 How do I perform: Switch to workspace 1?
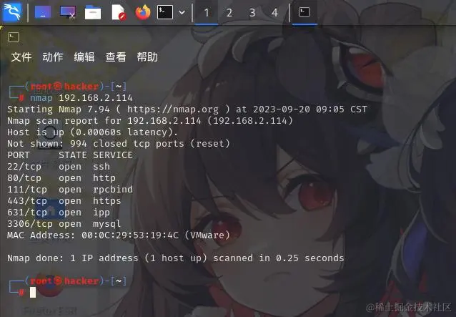point(207,13)
